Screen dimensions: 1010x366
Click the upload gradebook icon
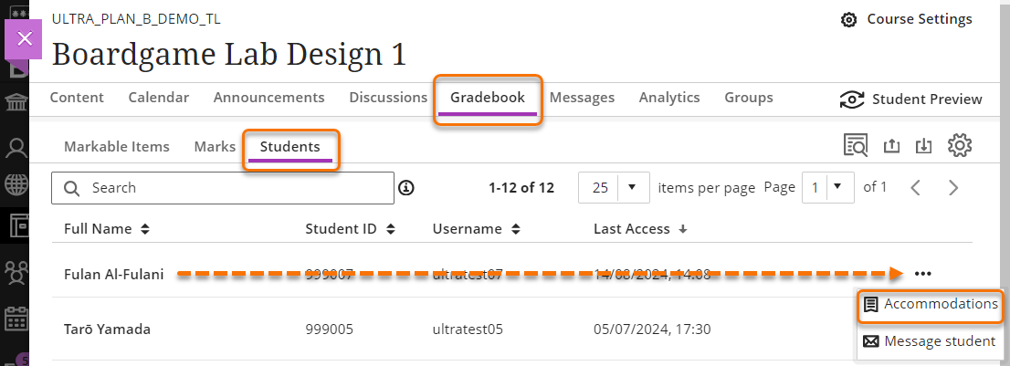(892, 145)
